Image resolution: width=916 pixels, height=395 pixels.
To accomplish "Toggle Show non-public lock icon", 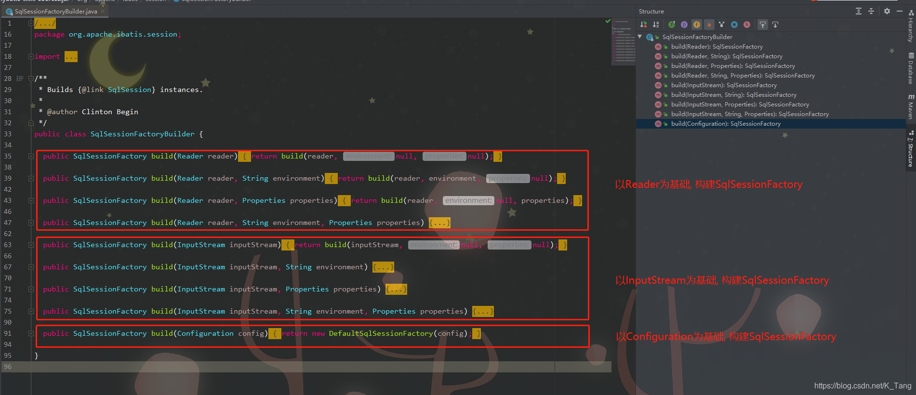I will pyautogui.click(x=709, y=25).
